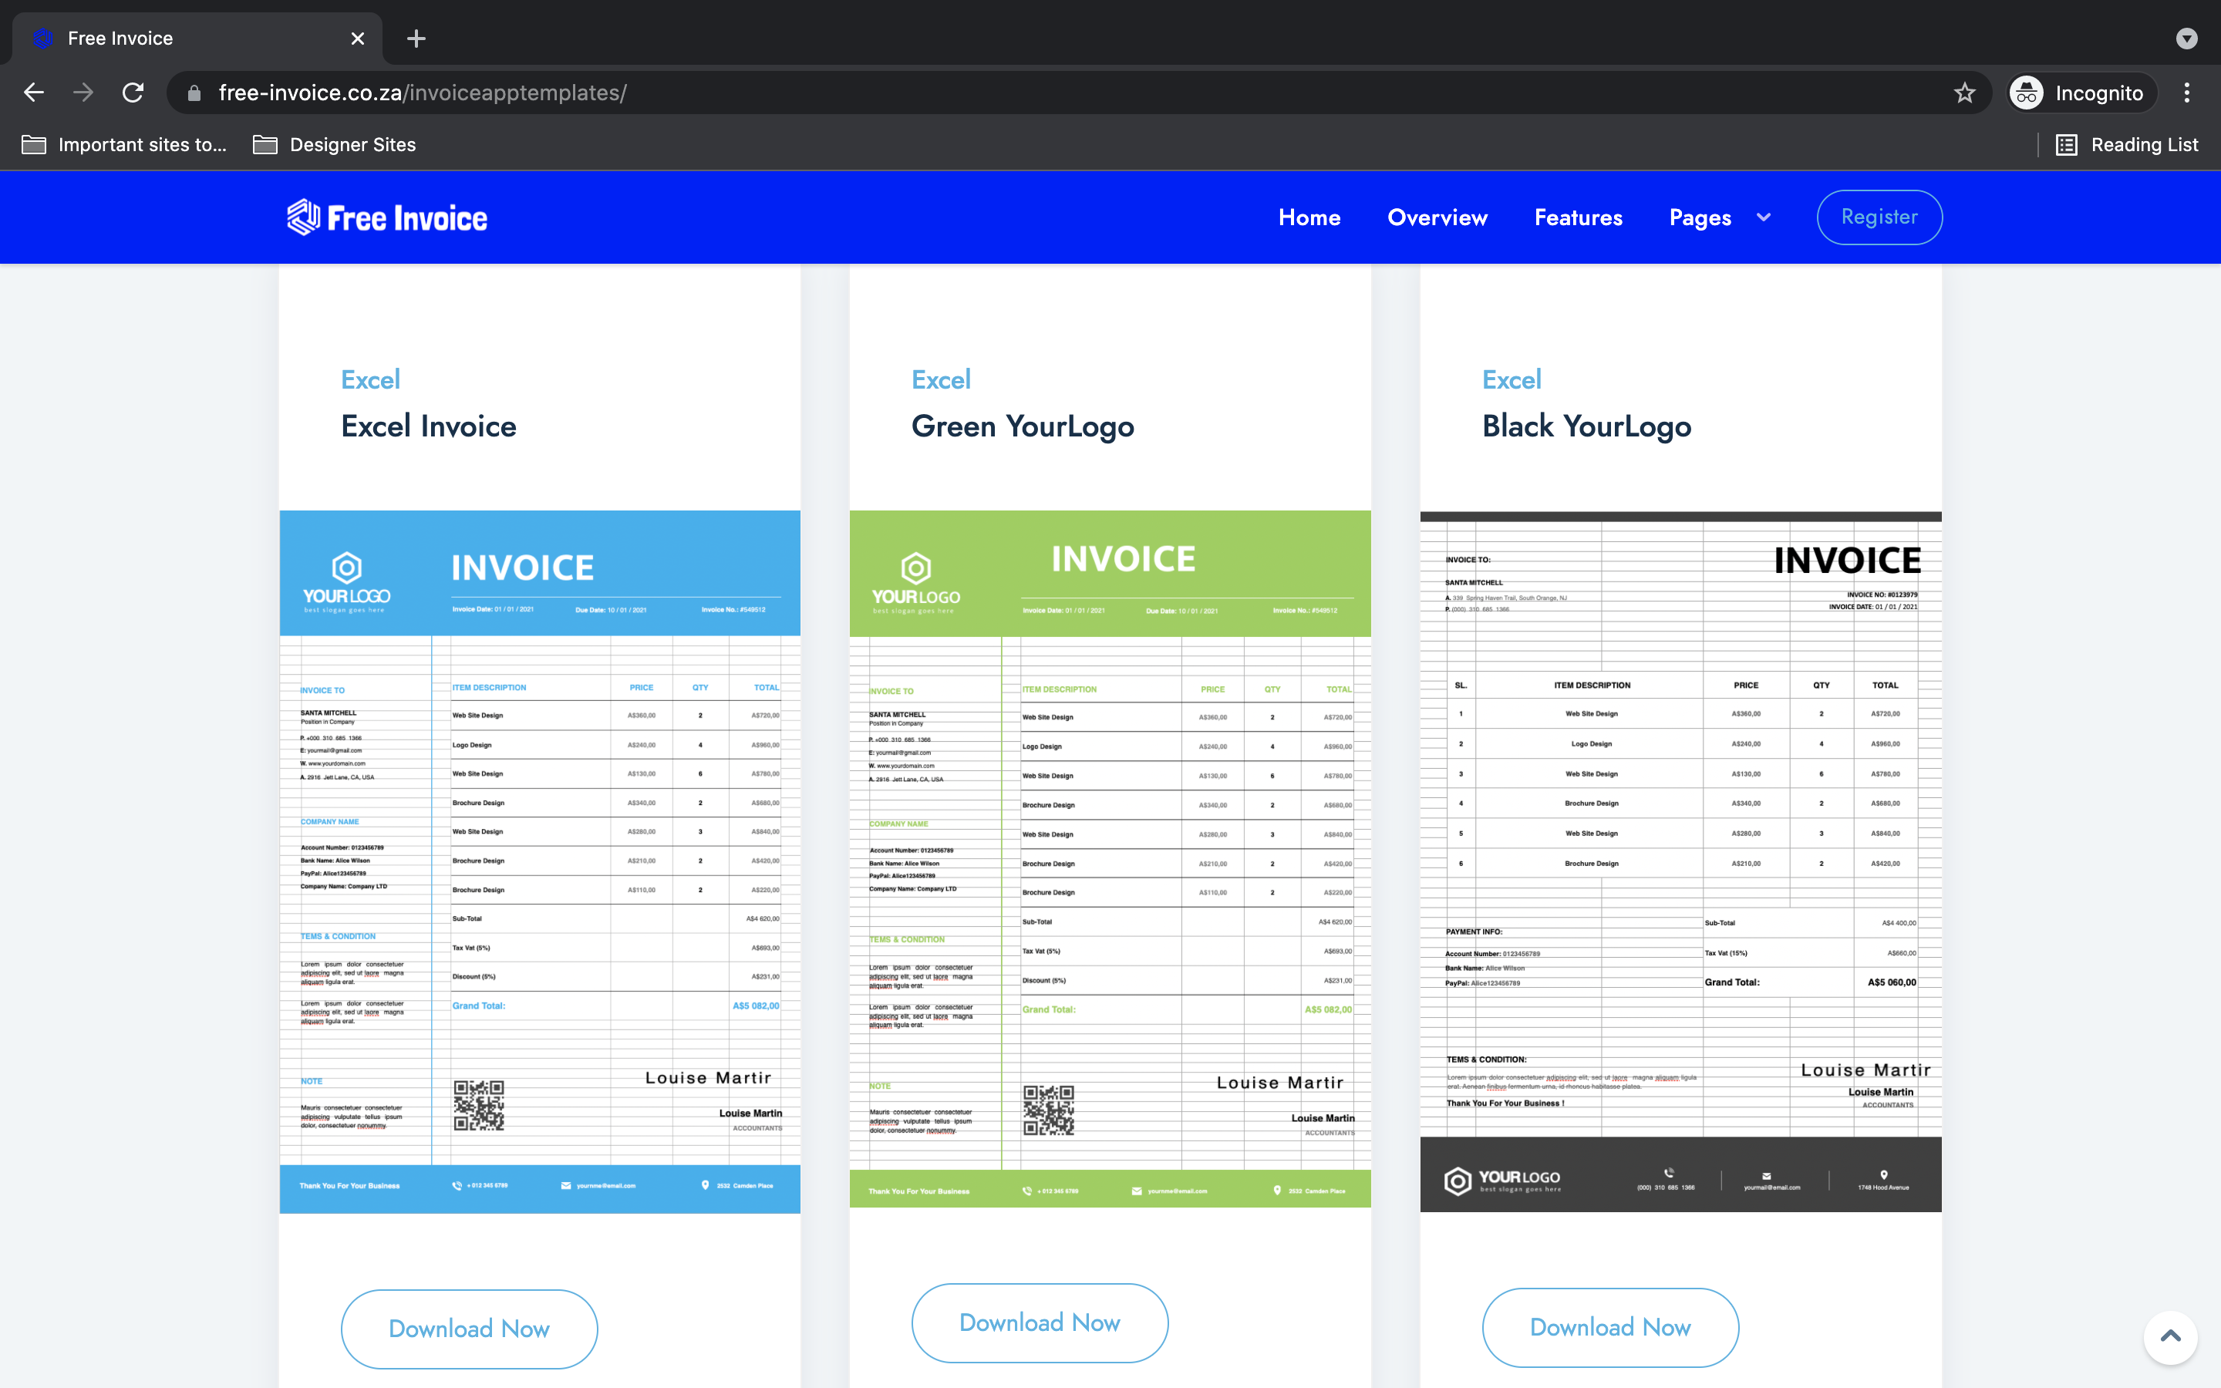The width and height of the screenshot is (2221, 1388).
Task: Download the Green YourLogo template
Action: [1038, 1322]
